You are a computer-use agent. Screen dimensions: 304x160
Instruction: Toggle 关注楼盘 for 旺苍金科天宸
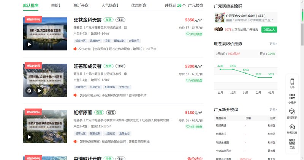click(x=194, y=34)
